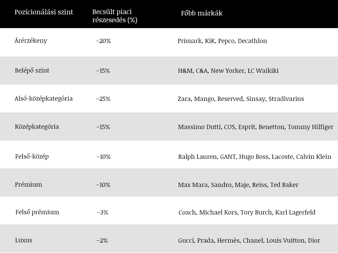Select the Ralph Lauren, GANT brands cell
Image resolution: width=338 pixels, height=253 pixels.
point(255,157)
